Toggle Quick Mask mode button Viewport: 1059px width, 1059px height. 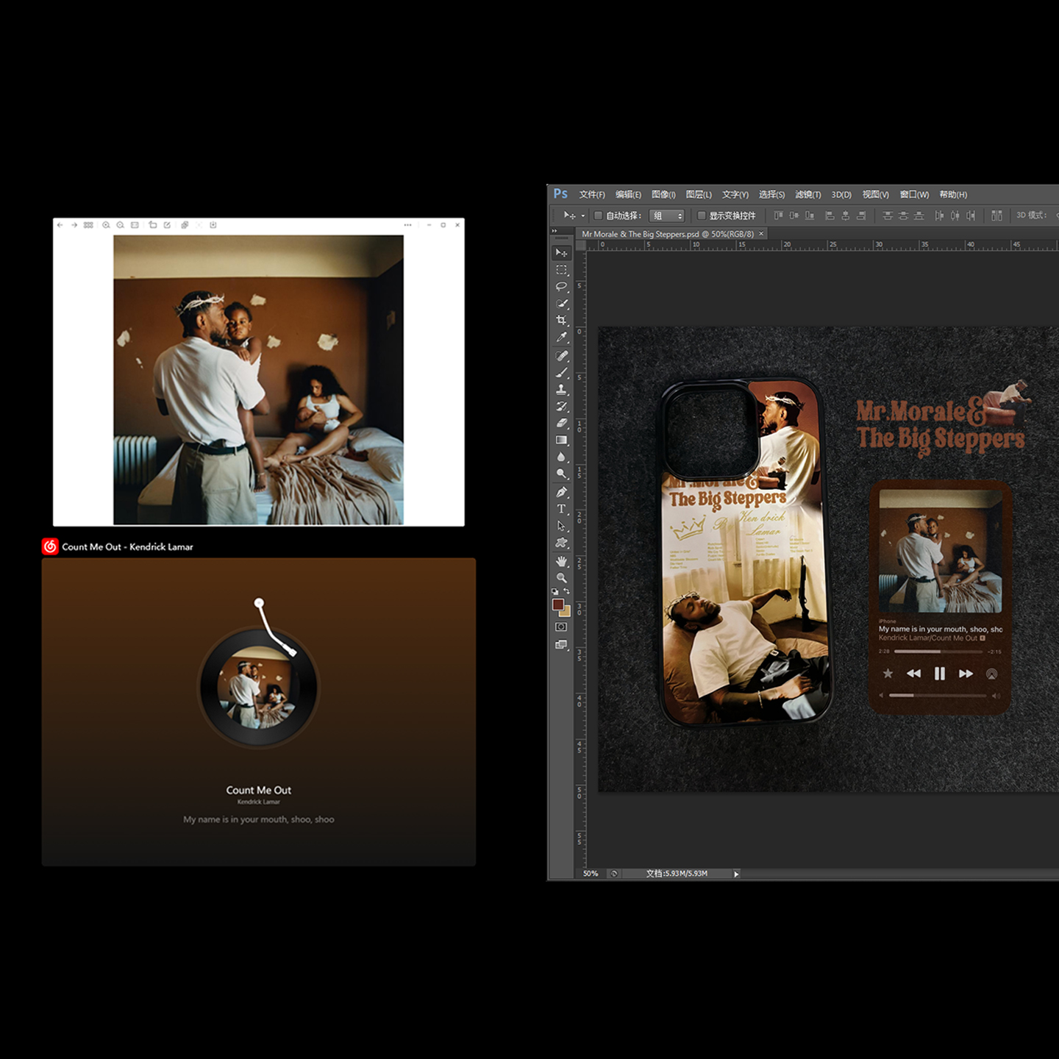click(x=561, y=627)
